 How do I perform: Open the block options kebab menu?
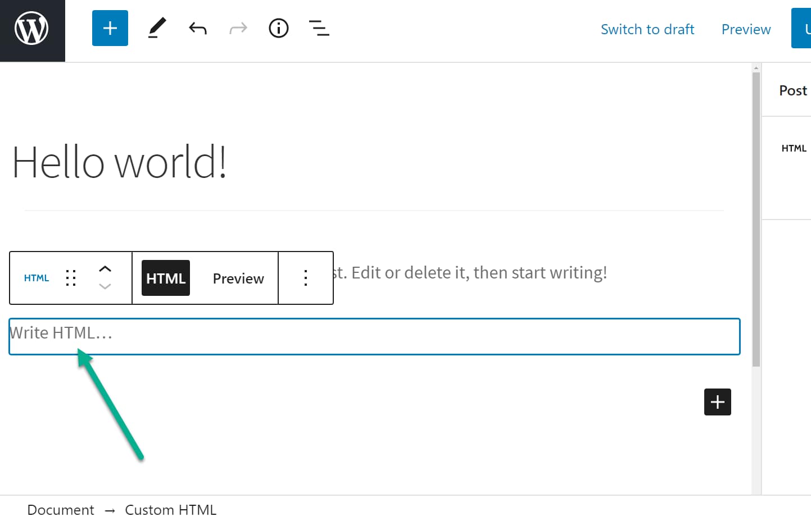[305, 277]
